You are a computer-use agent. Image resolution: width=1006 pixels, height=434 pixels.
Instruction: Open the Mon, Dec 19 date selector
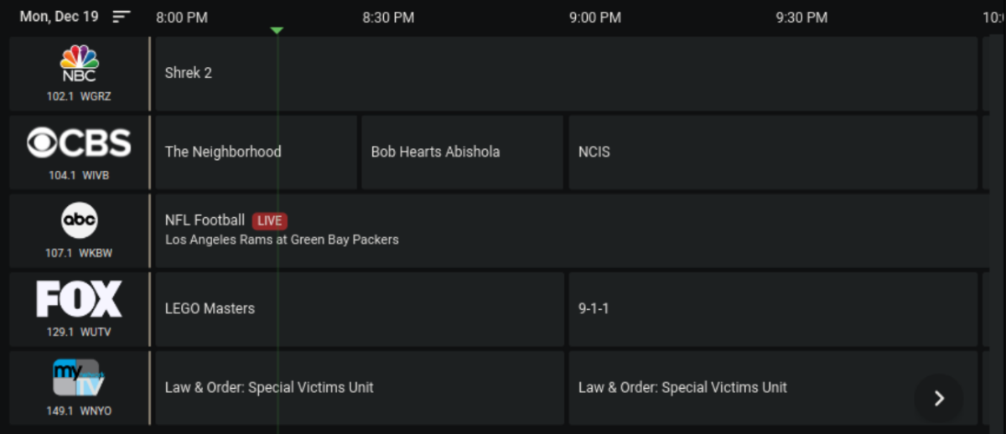[59, 17]
